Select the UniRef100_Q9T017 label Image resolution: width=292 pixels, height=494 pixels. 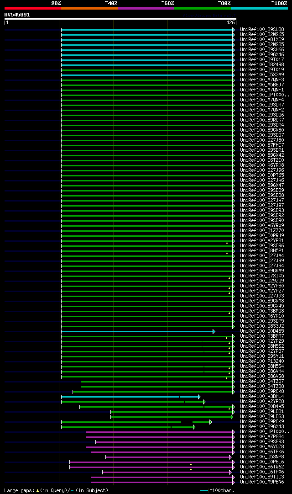(x=262, y=60)
